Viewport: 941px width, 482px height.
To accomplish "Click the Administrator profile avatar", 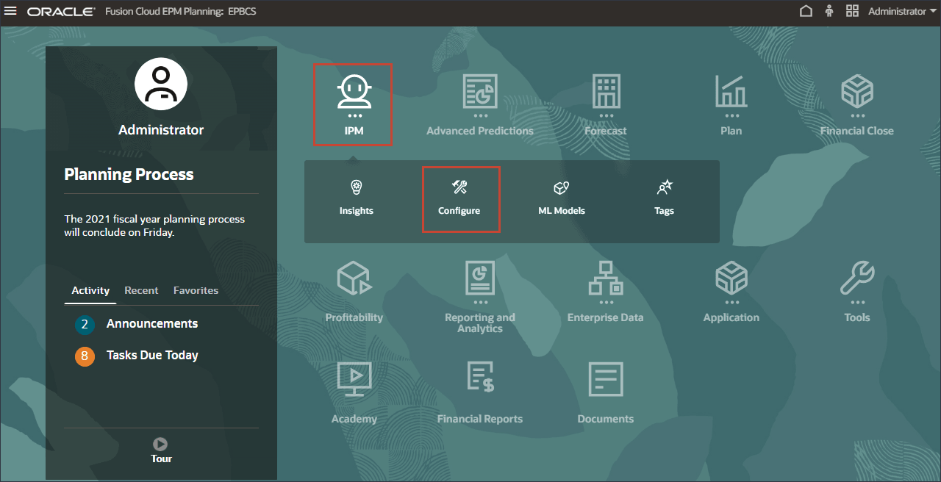I will pyautogui.click(x=161, y=84).
